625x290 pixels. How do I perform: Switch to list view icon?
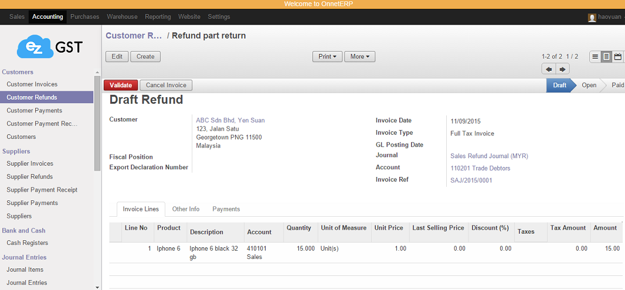(595, 57)
